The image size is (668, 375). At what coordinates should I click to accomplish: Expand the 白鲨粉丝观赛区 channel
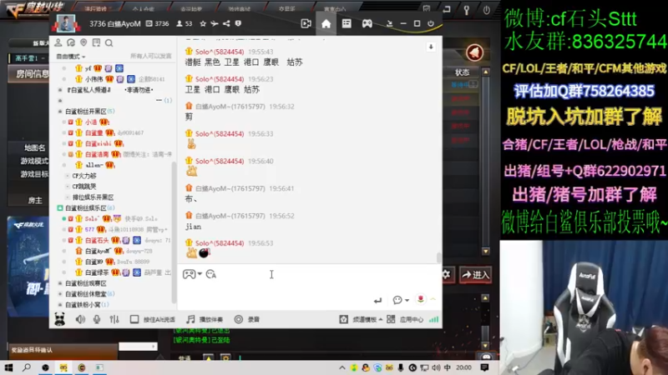pos(60,283)
